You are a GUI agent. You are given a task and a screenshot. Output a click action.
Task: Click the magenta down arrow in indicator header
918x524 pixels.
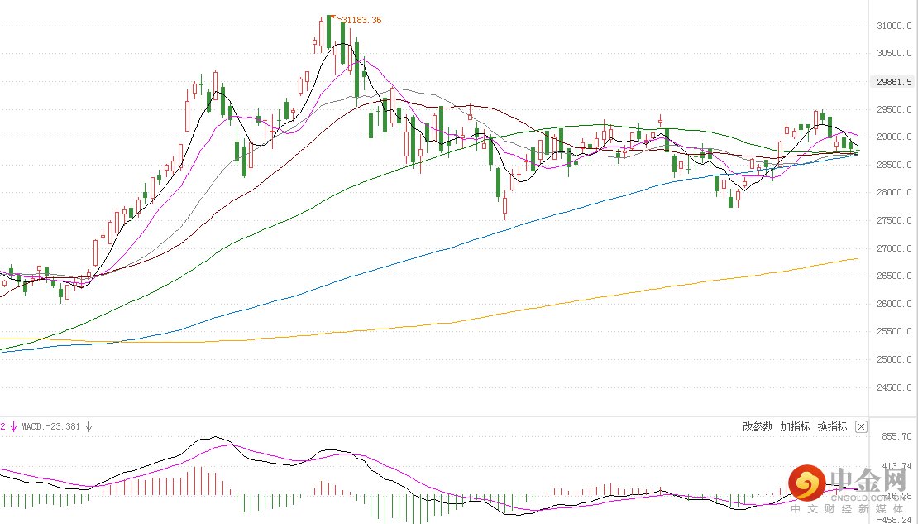[x=14, y=427]
